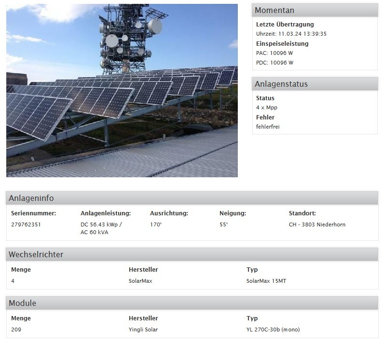Click the YL 270C-30b (mono) module type

[273, 330]
